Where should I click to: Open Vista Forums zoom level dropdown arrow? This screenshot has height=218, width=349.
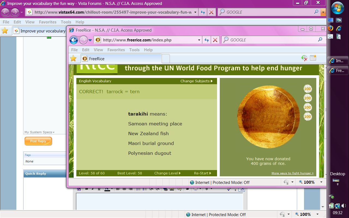[x=317, y=214]
